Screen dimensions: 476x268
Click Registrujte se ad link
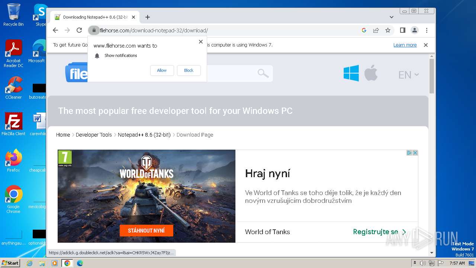pyautogui.click(x=380, y=232)
